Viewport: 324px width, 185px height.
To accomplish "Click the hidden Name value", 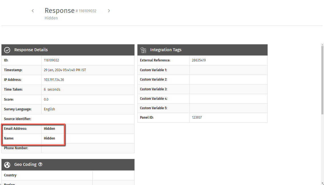I will tap(50, 138).
